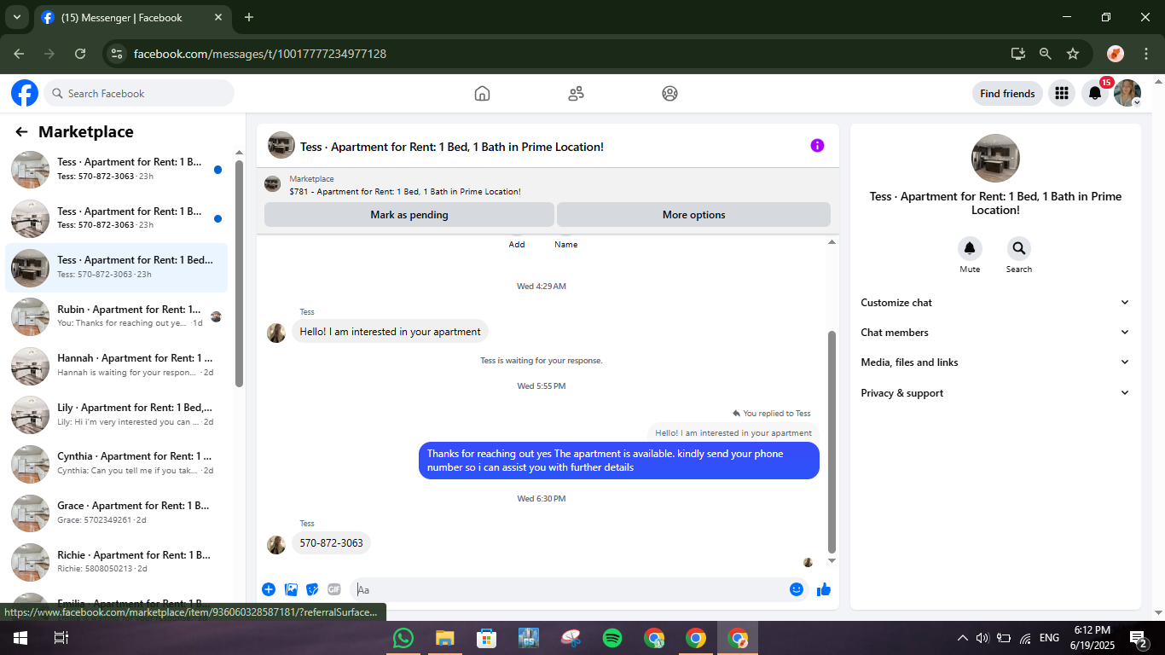Open the emoji picker in the message box

click(797, 589)
